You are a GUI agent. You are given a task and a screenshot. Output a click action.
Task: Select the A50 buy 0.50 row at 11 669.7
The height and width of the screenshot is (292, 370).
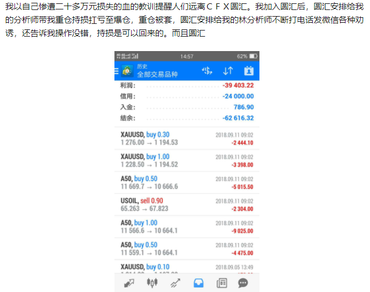(x=187, y=183)
